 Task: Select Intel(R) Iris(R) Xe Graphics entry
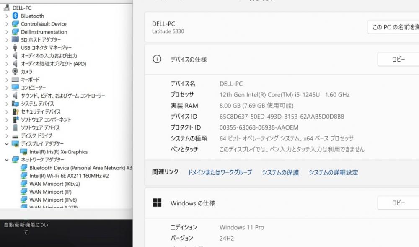pos(59,152)
